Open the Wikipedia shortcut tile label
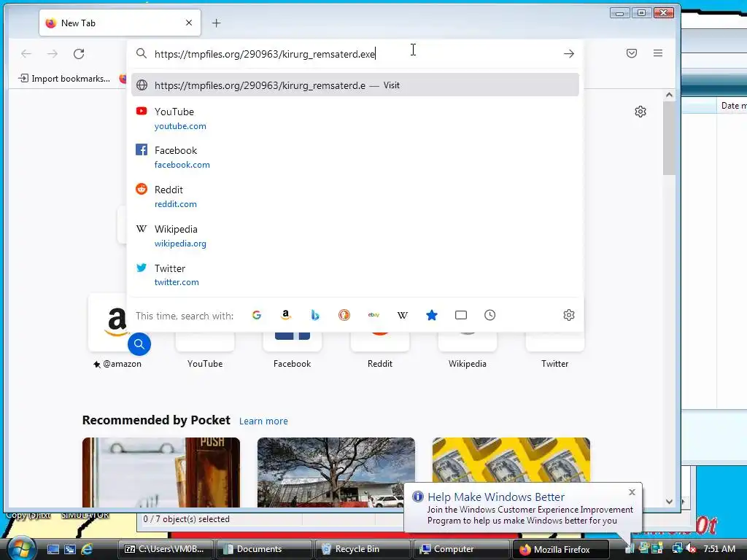This screenshot has width=747, height=560. pos(468,364)
